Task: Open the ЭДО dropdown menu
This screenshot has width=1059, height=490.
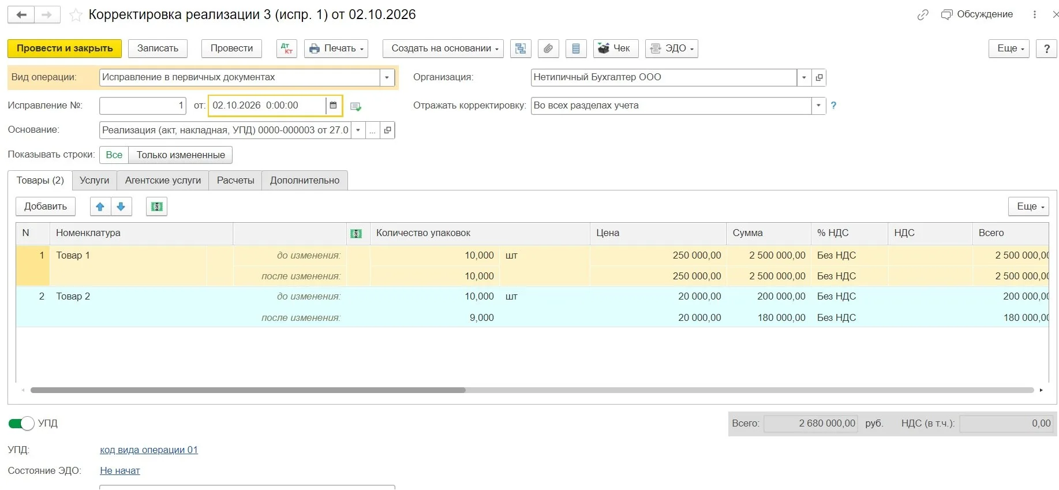Action: click(672, 48)
